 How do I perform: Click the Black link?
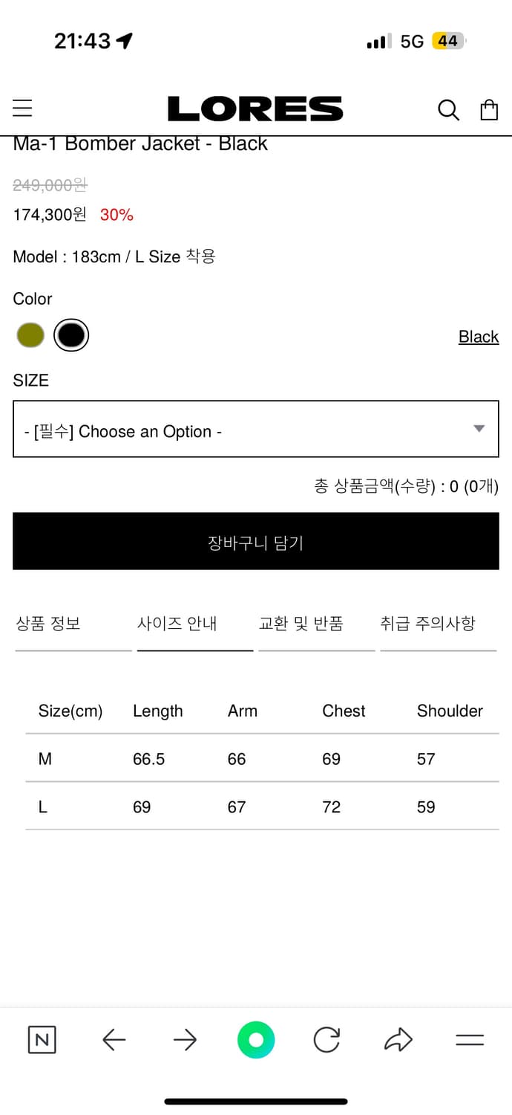tap(479, 336)
